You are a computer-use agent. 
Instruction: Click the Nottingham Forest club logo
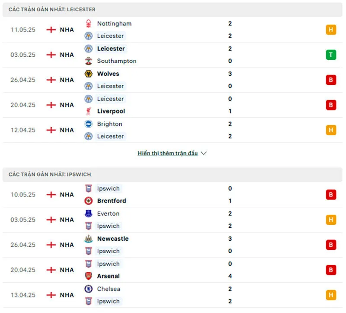pyautogui.click(x=90, y=23)
